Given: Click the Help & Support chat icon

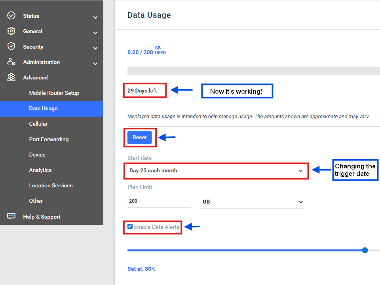Looking at the screenshot, I should [11, 217].
